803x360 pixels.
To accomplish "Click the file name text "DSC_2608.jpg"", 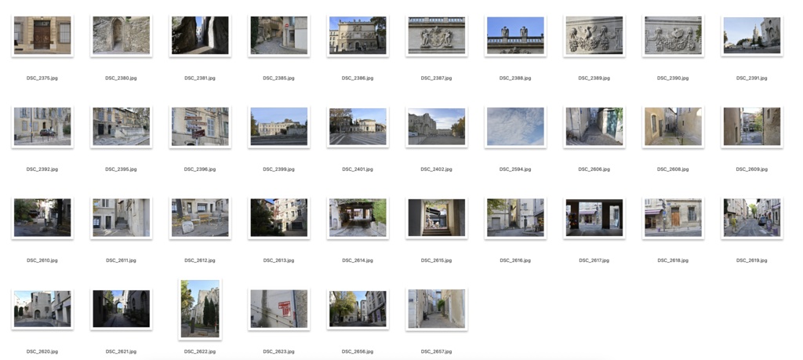I will (x=674, y=169).
